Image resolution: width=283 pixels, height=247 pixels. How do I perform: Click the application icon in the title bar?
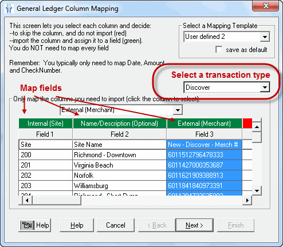point(9,9)
